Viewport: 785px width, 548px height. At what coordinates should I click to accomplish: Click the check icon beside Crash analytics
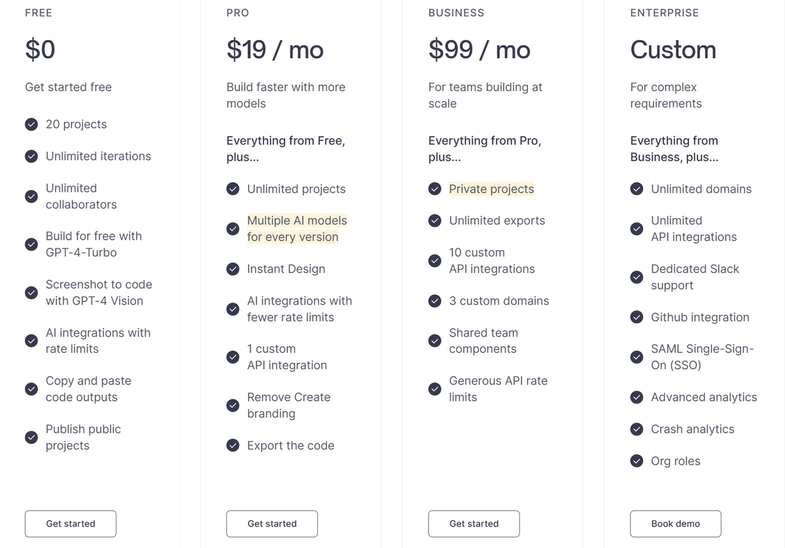[x=637, y=429]
